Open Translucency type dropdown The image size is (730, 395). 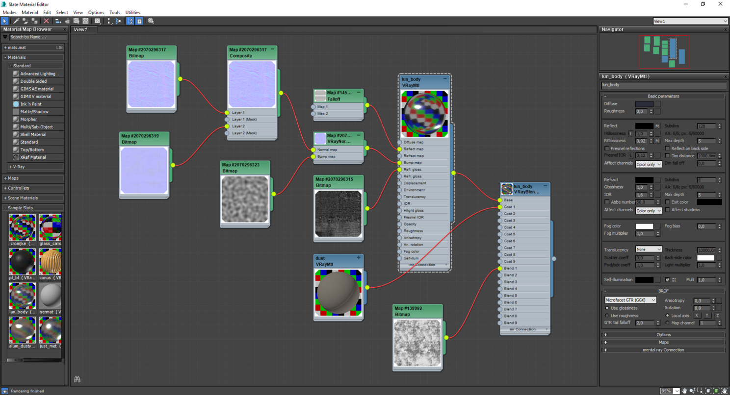[x=649, y=249]
